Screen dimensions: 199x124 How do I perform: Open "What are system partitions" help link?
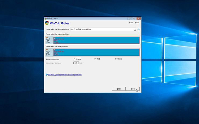click(x=65, y=75)
